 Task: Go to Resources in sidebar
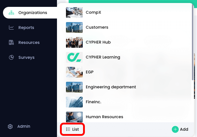point(29,42)
